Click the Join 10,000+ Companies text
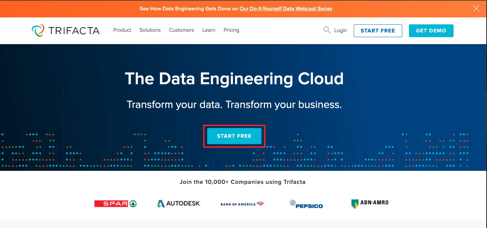This screenshot has width=487, height=228. (x=242, y=182)
